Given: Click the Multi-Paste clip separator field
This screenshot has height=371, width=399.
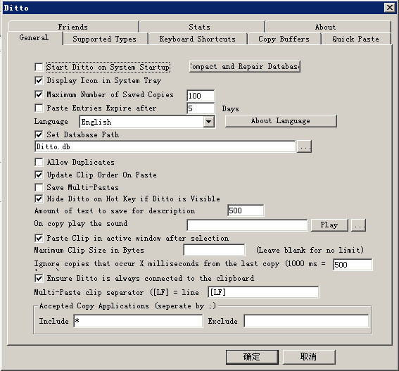Looking at the screenshot, I should [263, 292].
